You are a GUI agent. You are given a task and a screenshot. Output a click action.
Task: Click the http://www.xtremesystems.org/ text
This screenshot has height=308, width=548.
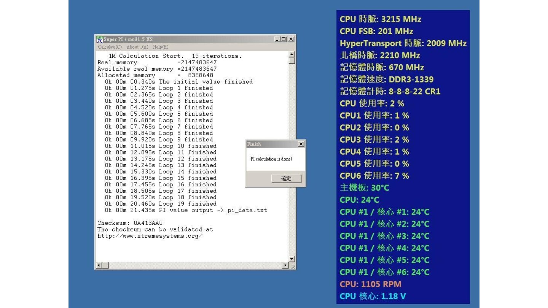coord(150,236)
